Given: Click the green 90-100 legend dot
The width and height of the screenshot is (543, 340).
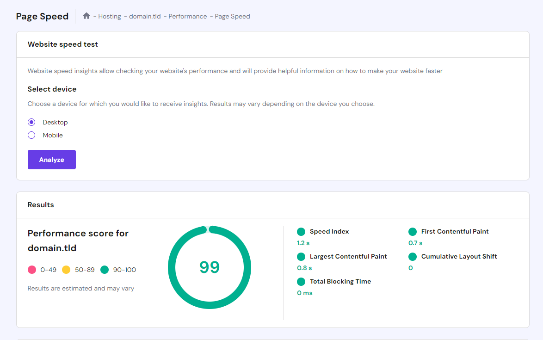Looking at the screenshot, I should (x=105, y=269).
